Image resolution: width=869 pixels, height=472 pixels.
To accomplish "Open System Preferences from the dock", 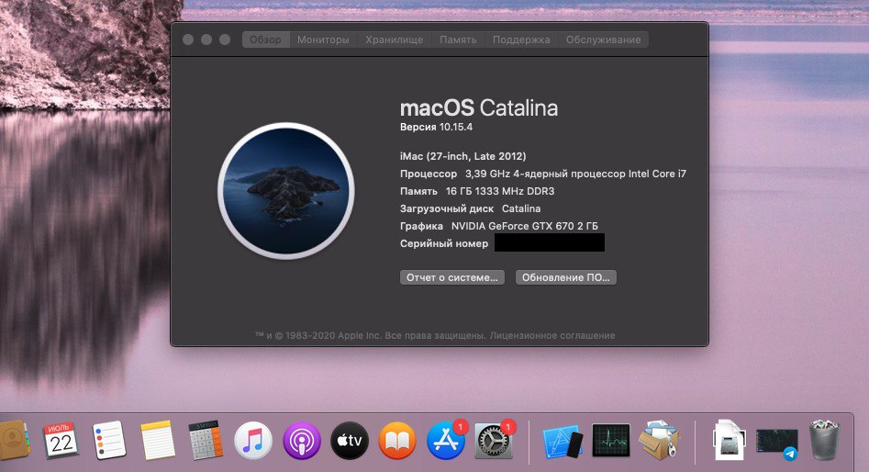I will click(494, 441).
